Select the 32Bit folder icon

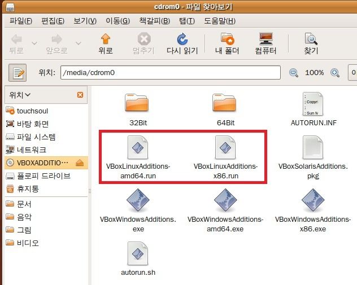[x=137, y=103]
